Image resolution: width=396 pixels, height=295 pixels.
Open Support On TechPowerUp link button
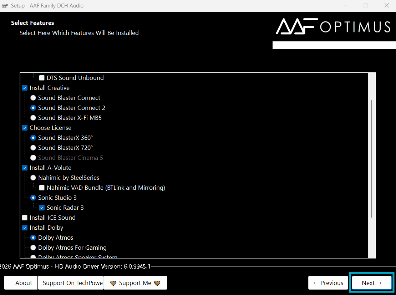[x=70, y=283]
